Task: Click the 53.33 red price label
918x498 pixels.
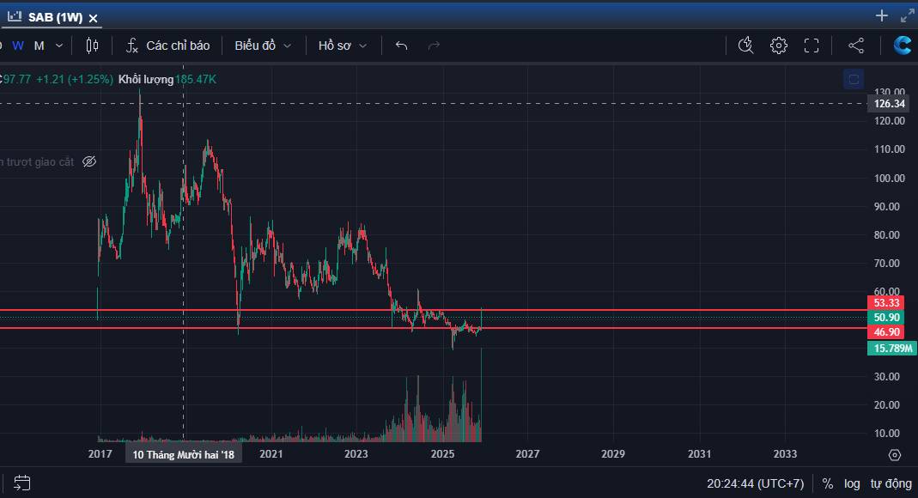Action: pyautogui.click(x=886, y=303)
